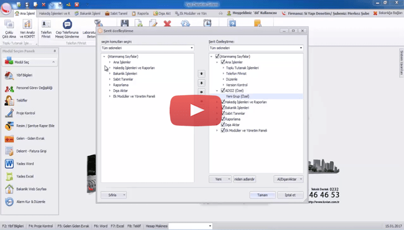Click the Teklifler icon in sidebar
This screenshot has width=404, height=230.
pos(9,101)
